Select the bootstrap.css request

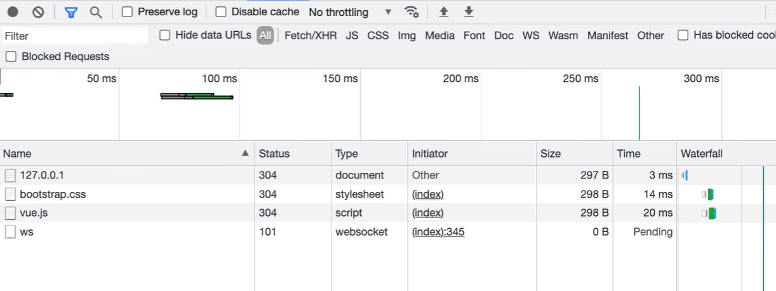388,194
